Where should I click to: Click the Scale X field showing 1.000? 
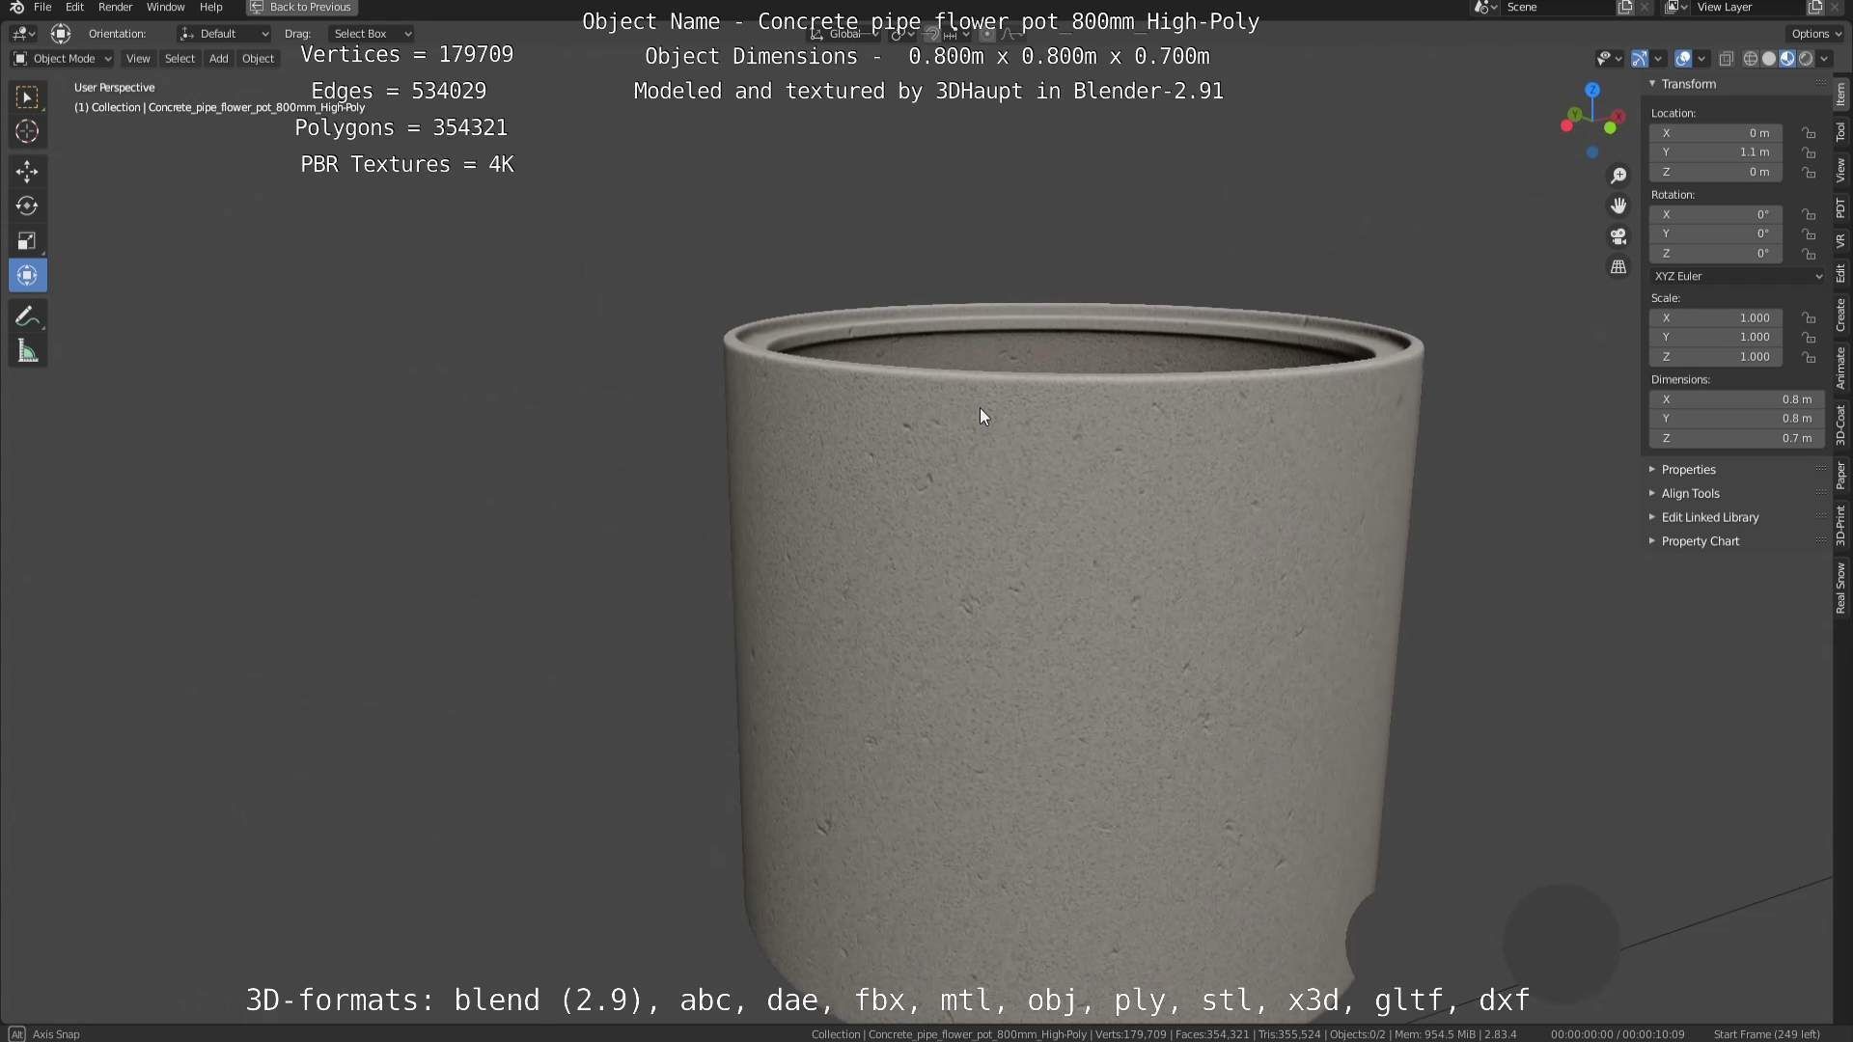(x=1716, y=317)
